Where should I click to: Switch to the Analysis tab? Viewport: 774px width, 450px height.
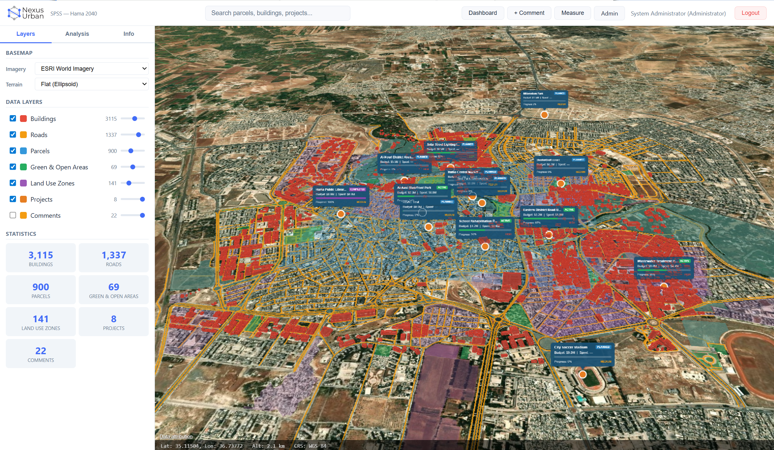(77, 34)
